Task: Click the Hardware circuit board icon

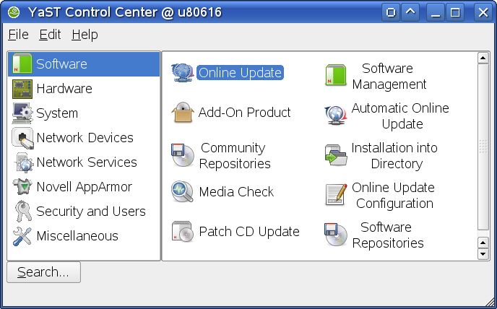Action: coord(22,89)
